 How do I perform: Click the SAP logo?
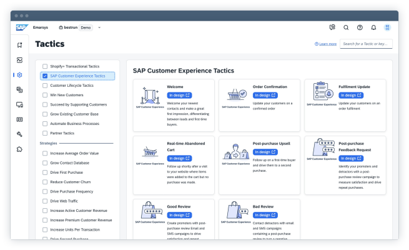pos(22,27)
